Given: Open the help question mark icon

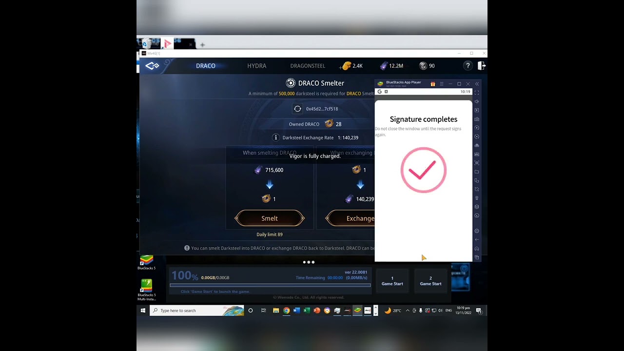Looking at the screenshot, I should click(x=468, y=66).
